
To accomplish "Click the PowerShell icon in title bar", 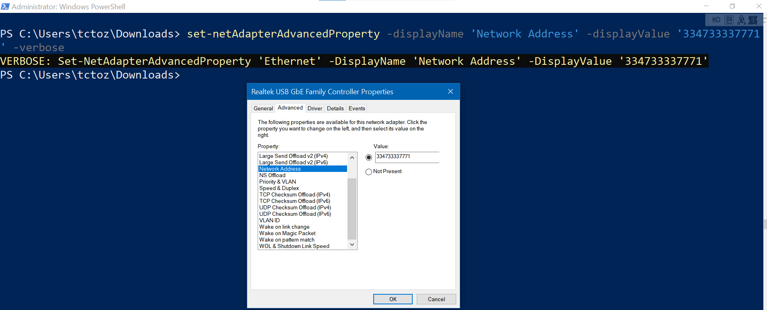I will click(x=5, y=6).
